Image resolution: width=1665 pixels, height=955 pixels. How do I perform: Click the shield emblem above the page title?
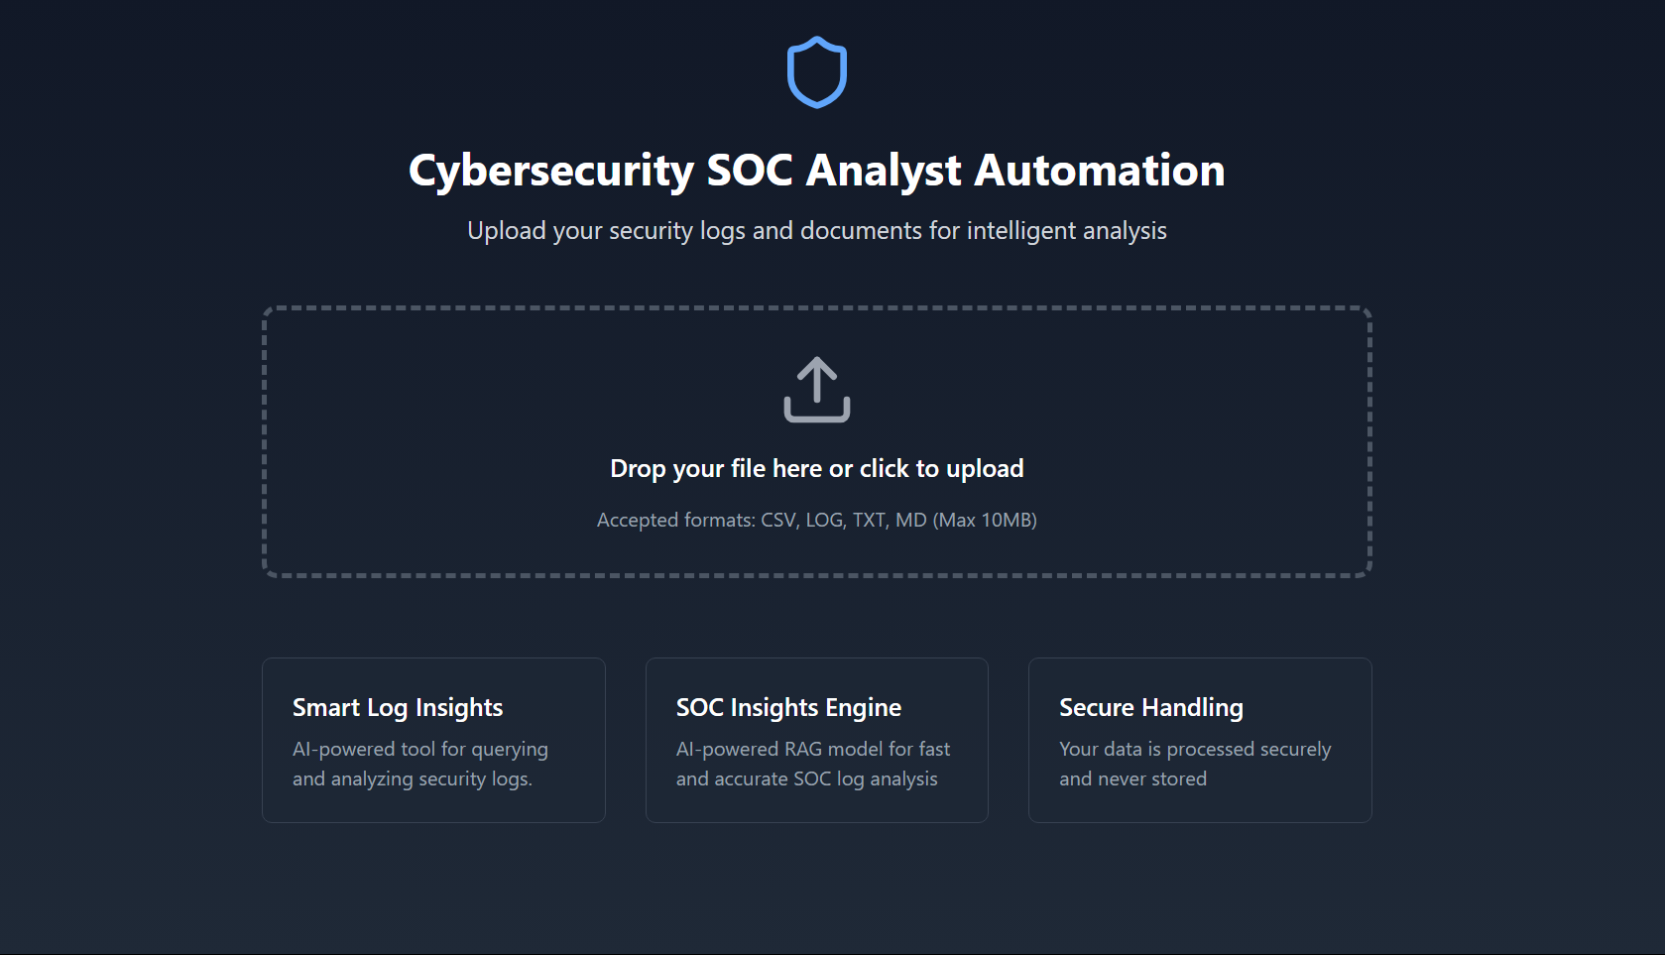(x=815, y=71)
